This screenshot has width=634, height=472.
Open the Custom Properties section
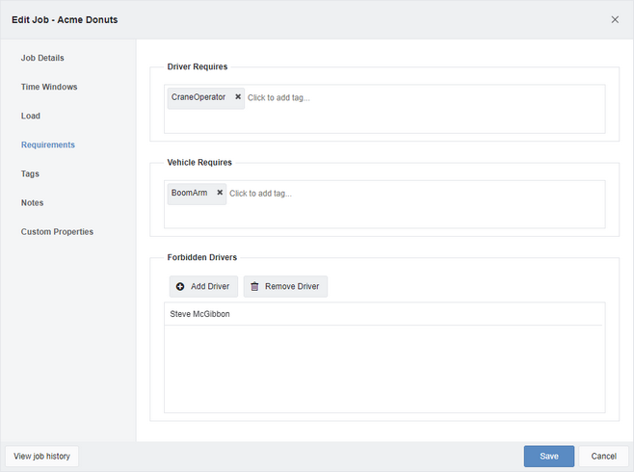(x=57, y=232)
